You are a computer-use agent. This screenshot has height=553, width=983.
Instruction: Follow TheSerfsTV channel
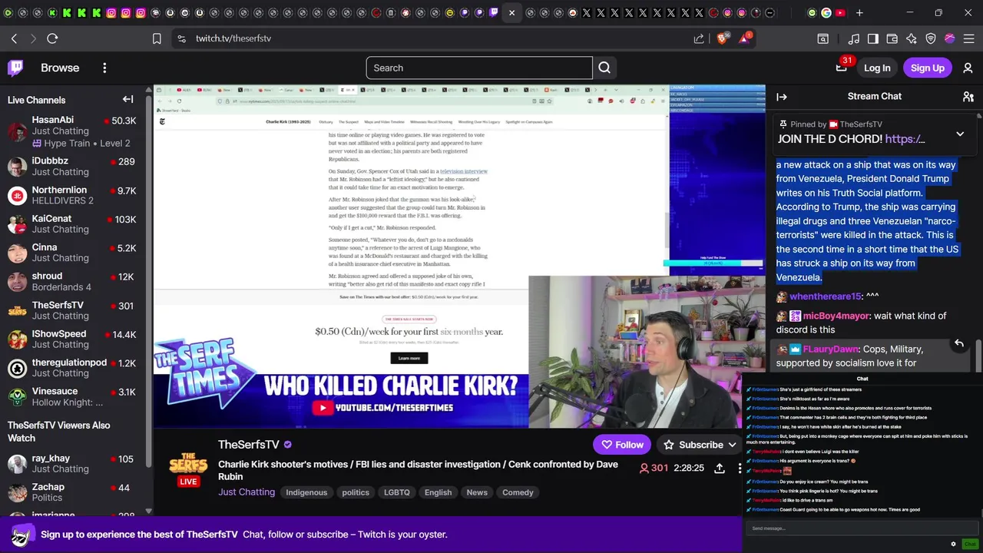point(622,445)
